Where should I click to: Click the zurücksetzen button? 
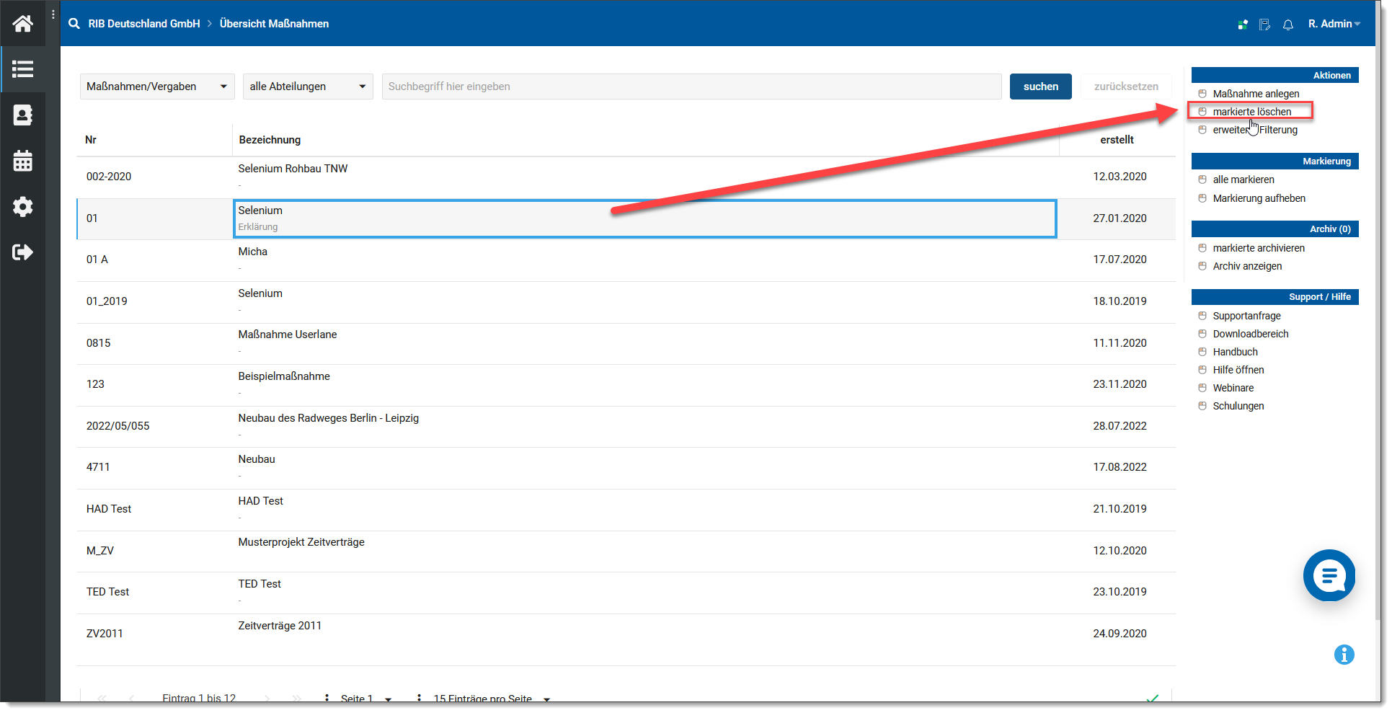coord(1125,87)
